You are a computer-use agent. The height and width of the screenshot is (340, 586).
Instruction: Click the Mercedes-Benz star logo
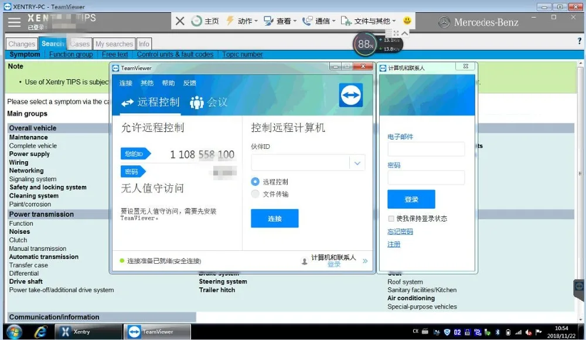click(444, 22)
